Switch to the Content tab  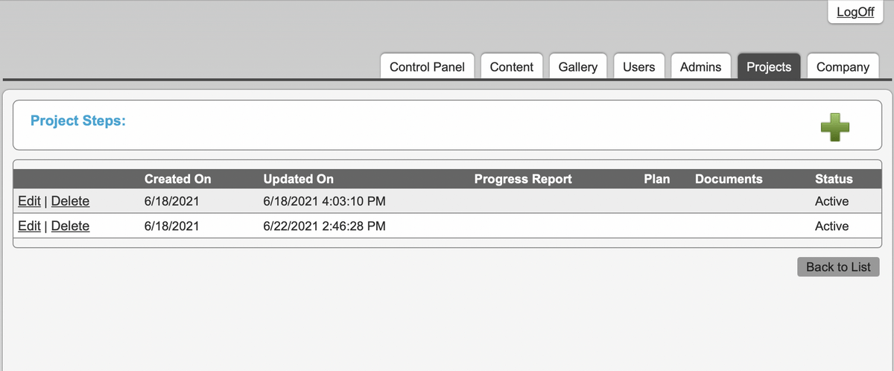tap(512, 67)
